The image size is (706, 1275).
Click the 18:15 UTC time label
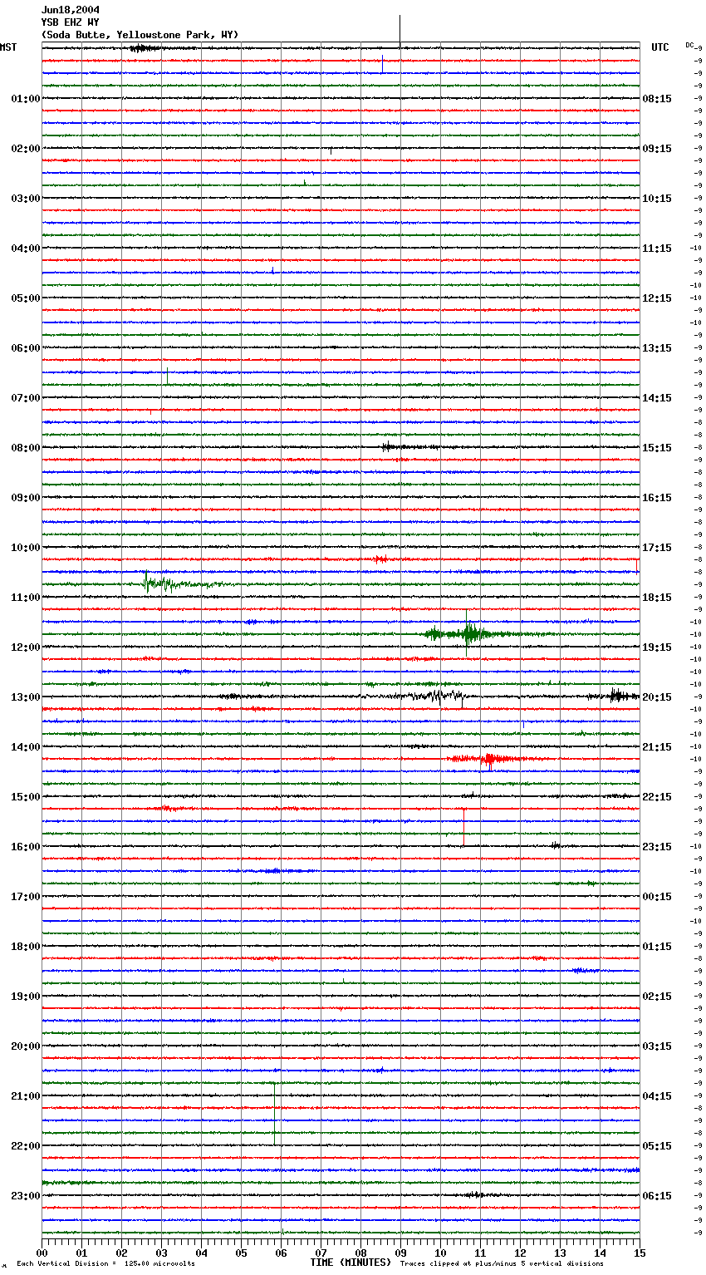tap(657, 598)
